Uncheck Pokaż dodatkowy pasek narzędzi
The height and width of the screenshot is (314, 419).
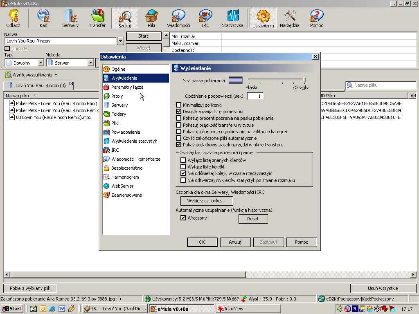pos(178,145)
